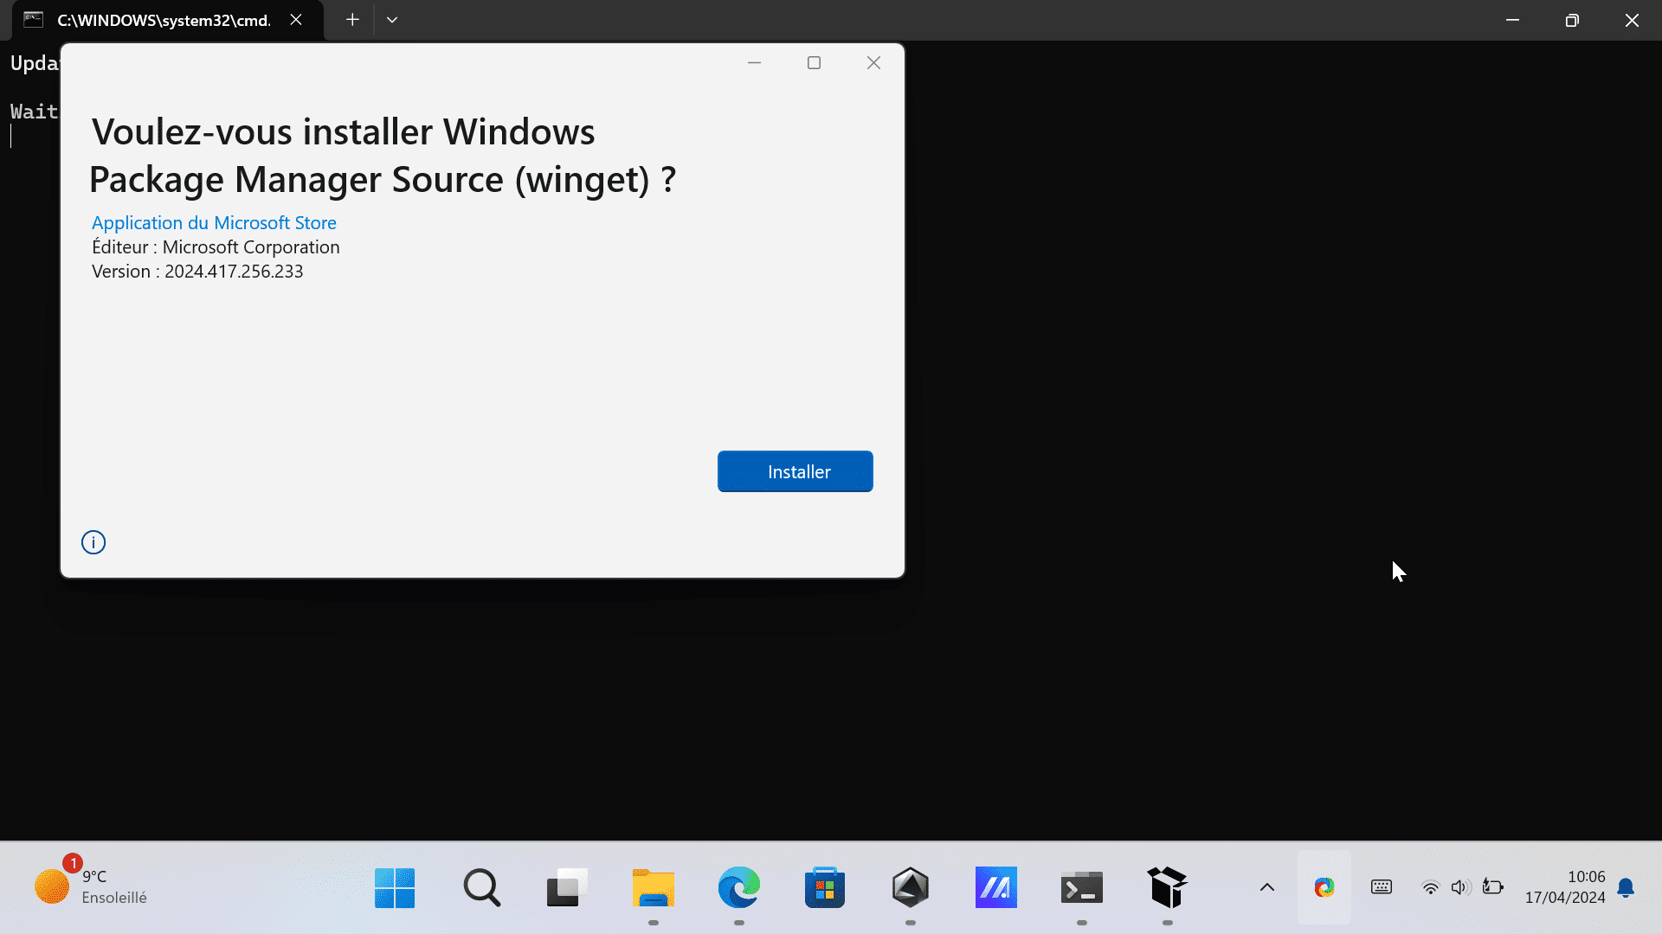1662x934 pixels.
Task: Open Microsoft Edge from taskbar
Action: (x=739, y=887)
